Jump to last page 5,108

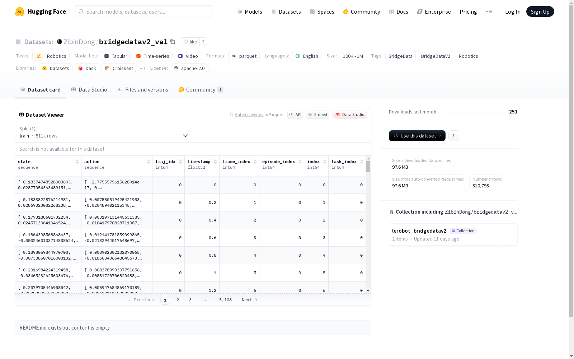click(x=225, y=300)
